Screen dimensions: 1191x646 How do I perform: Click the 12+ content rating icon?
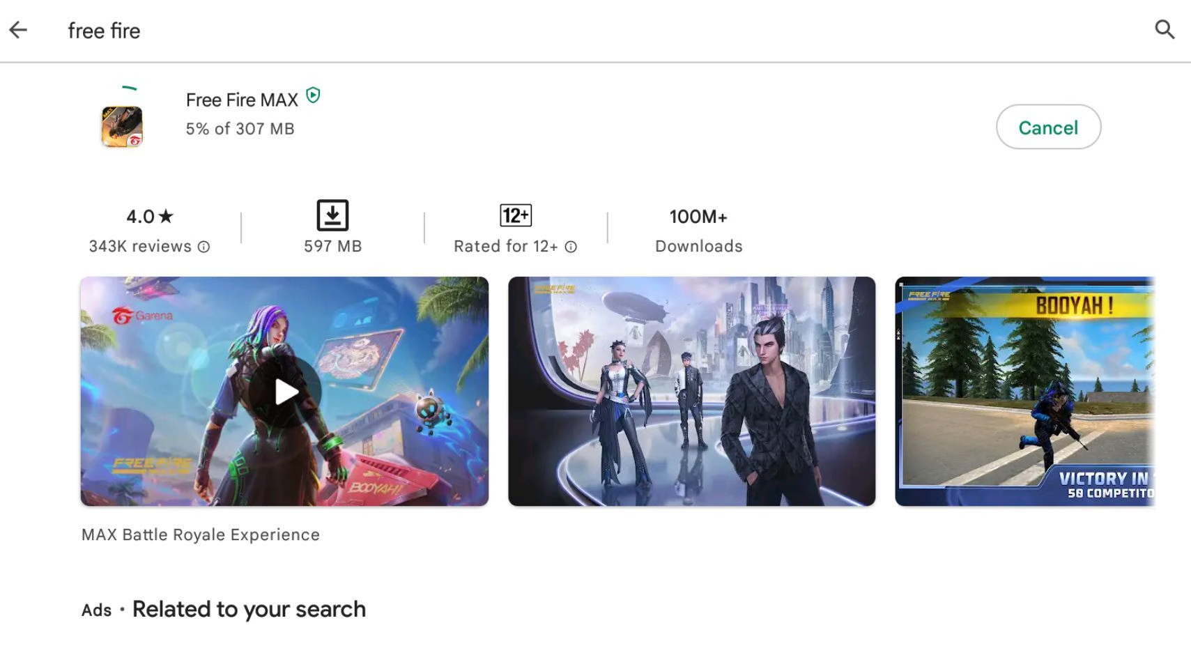coord(516,215)
